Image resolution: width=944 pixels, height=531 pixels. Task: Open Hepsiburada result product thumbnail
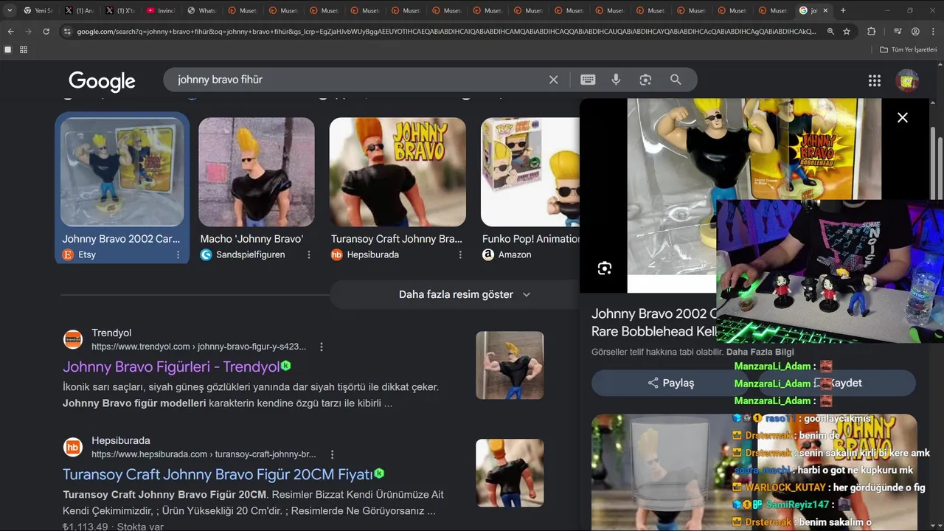click(x=510, y=473)
